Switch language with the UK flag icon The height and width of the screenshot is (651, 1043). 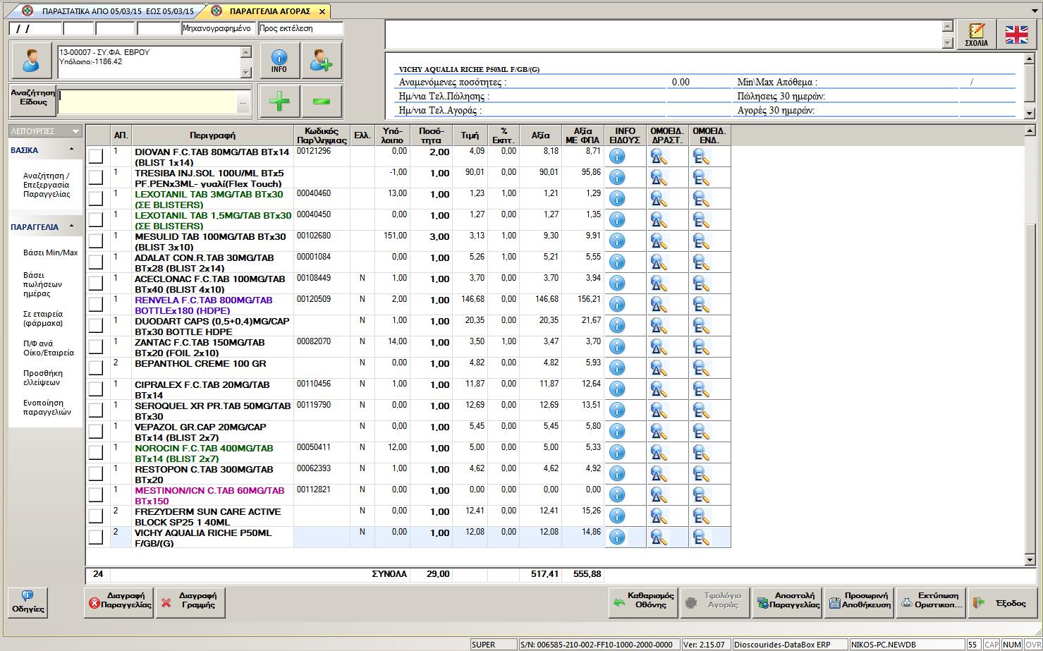point(1016,35)
